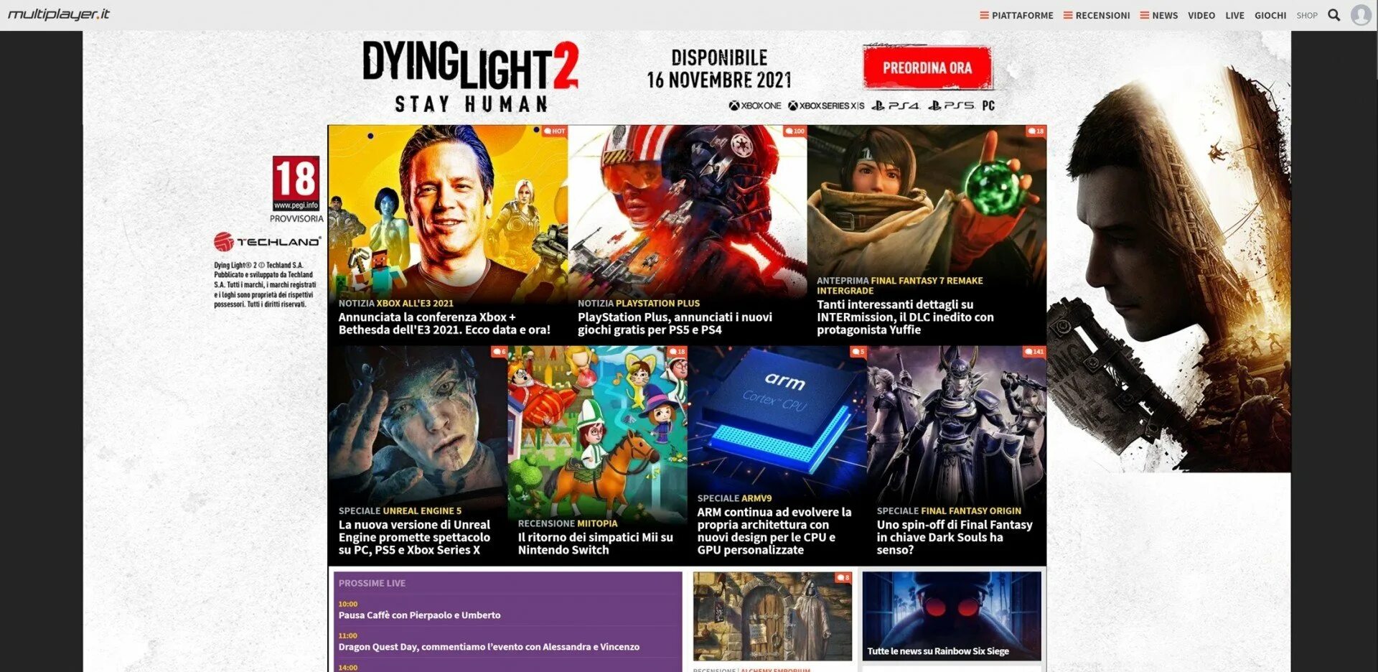Open the Shop link
Screen dimensions: 1378x672
point(1306,15)
